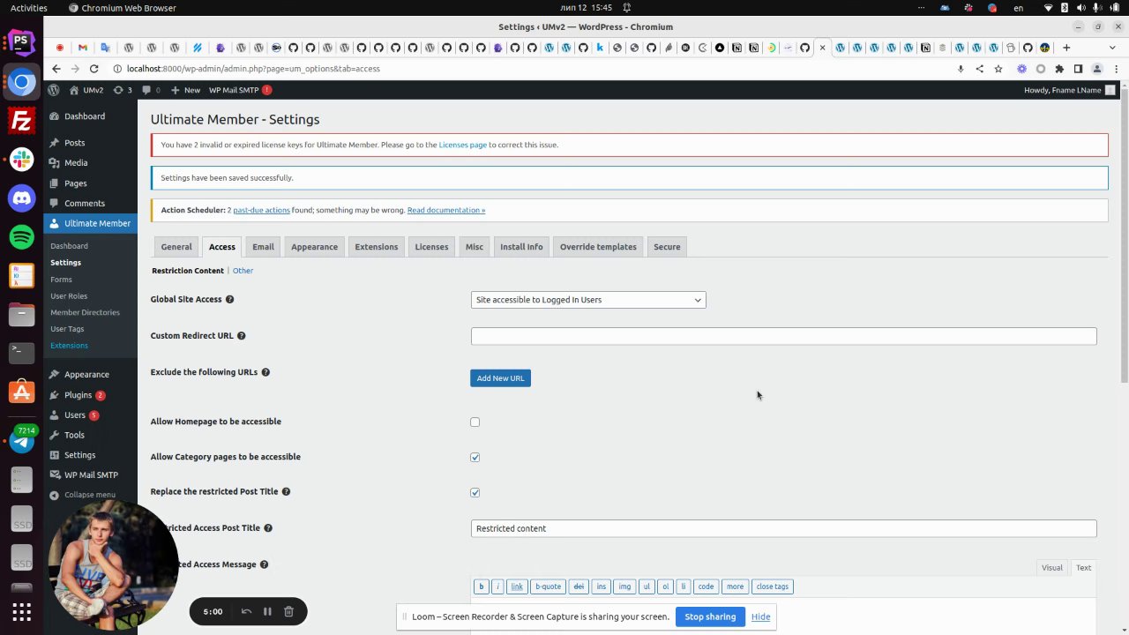Open the Secure settings tab

667,247
